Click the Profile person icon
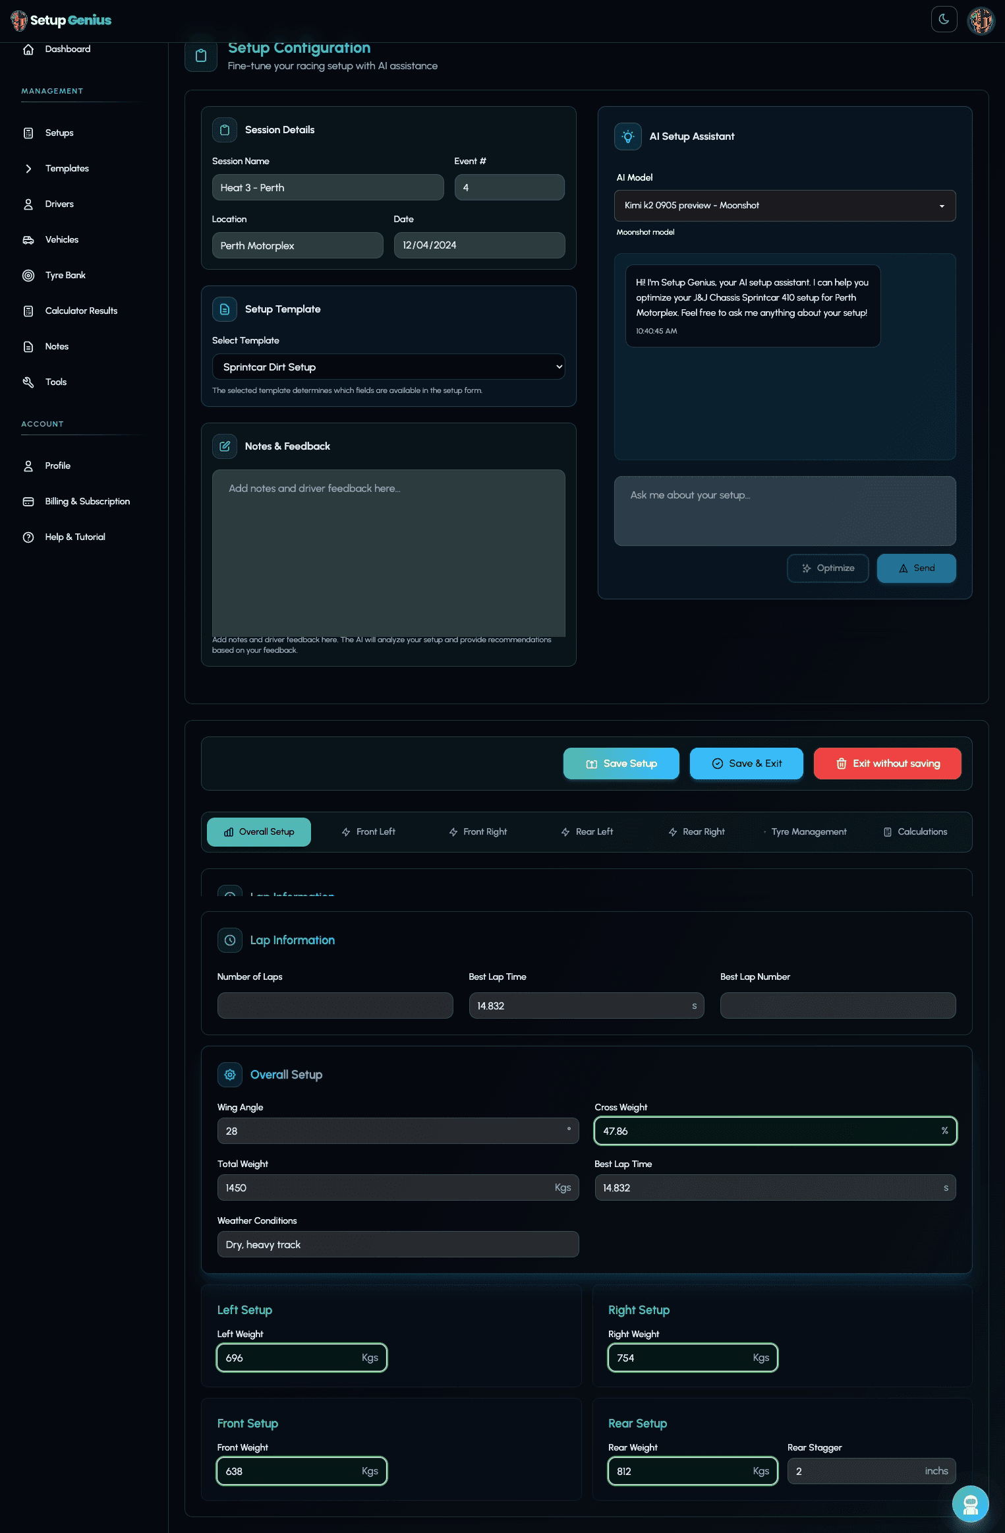The width and height of the screenshot is (1005, 1533). pos(28,466)
